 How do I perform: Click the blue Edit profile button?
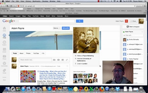tap(66, 28)
